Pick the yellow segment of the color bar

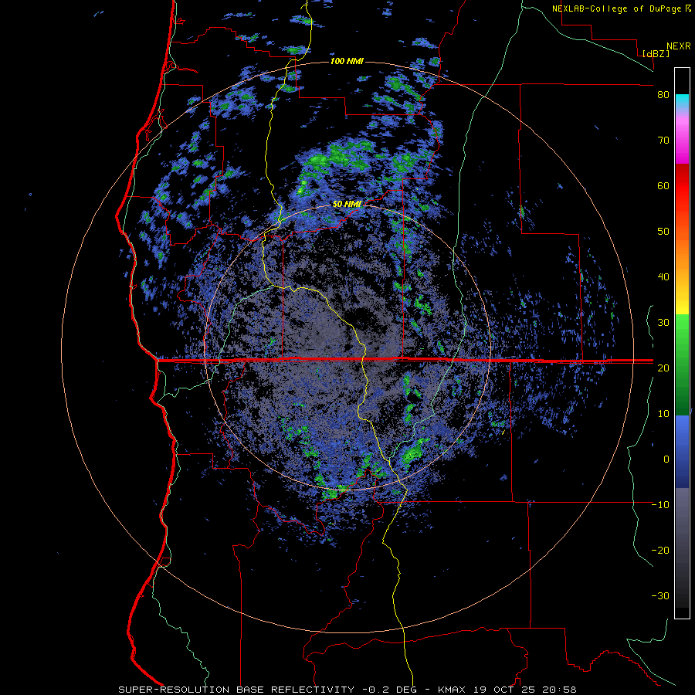(x=682, y=303)
